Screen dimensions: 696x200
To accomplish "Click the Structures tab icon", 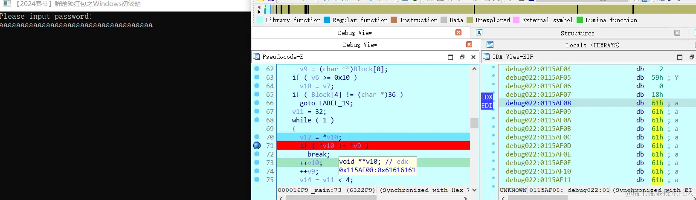I will 479,33.
